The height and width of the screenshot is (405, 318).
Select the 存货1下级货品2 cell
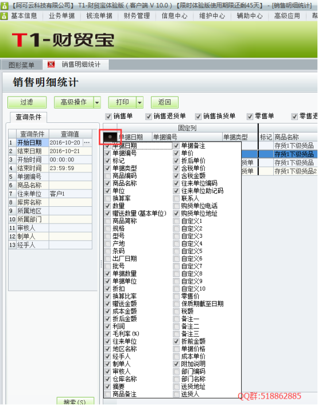click(x=295, y=171)
